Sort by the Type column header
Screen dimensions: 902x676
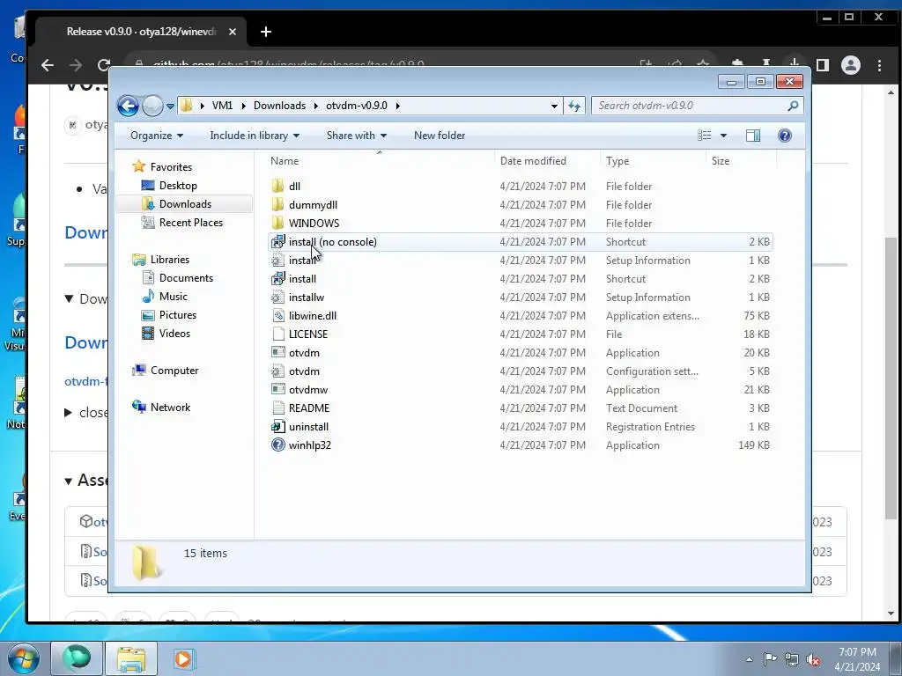point(653,161)
